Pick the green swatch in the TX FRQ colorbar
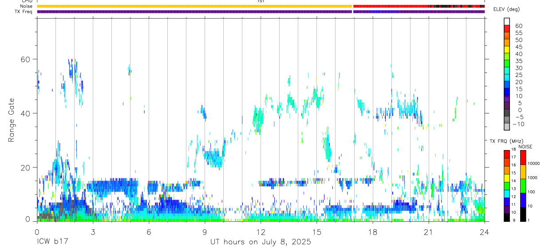This screenshot has height=251, width=545. [x=507, y=186]
